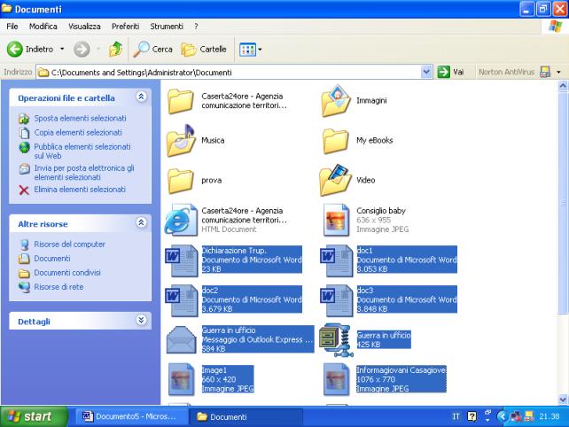The image size is (569, 427).
Task: Open the views icon in toolbar
Action: (x=247, y=50)
